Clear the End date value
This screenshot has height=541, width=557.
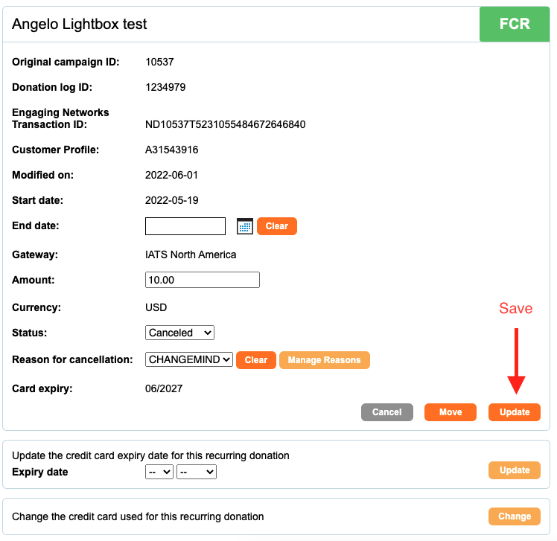tap(277, 226)
